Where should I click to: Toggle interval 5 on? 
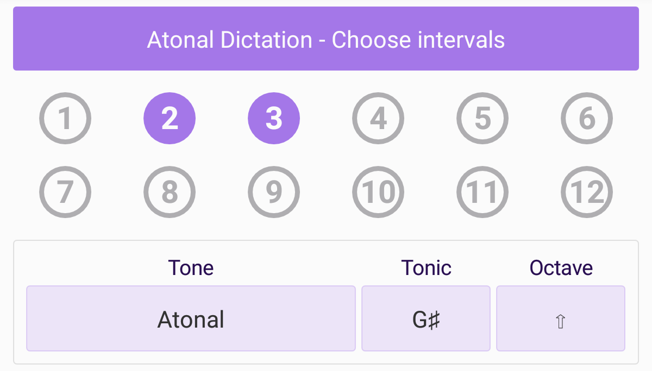coord(482,118)
